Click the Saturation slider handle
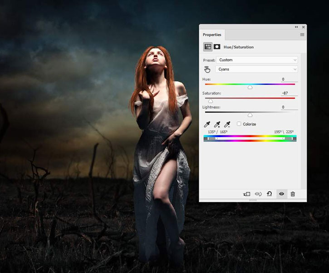329x273 pixels. [x=211, y=101]
